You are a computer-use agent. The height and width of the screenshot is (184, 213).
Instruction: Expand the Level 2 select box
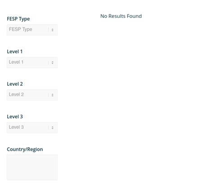point(32,95)
